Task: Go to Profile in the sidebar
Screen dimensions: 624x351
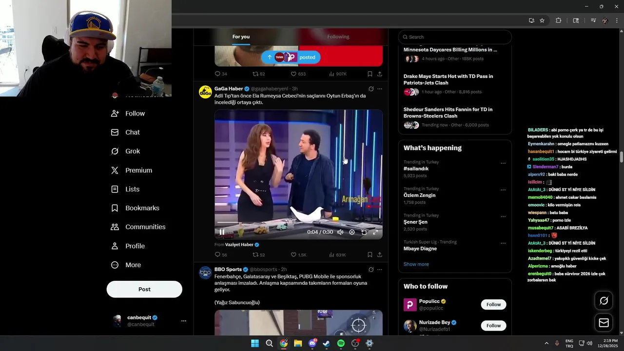Action: click(128, 246)
